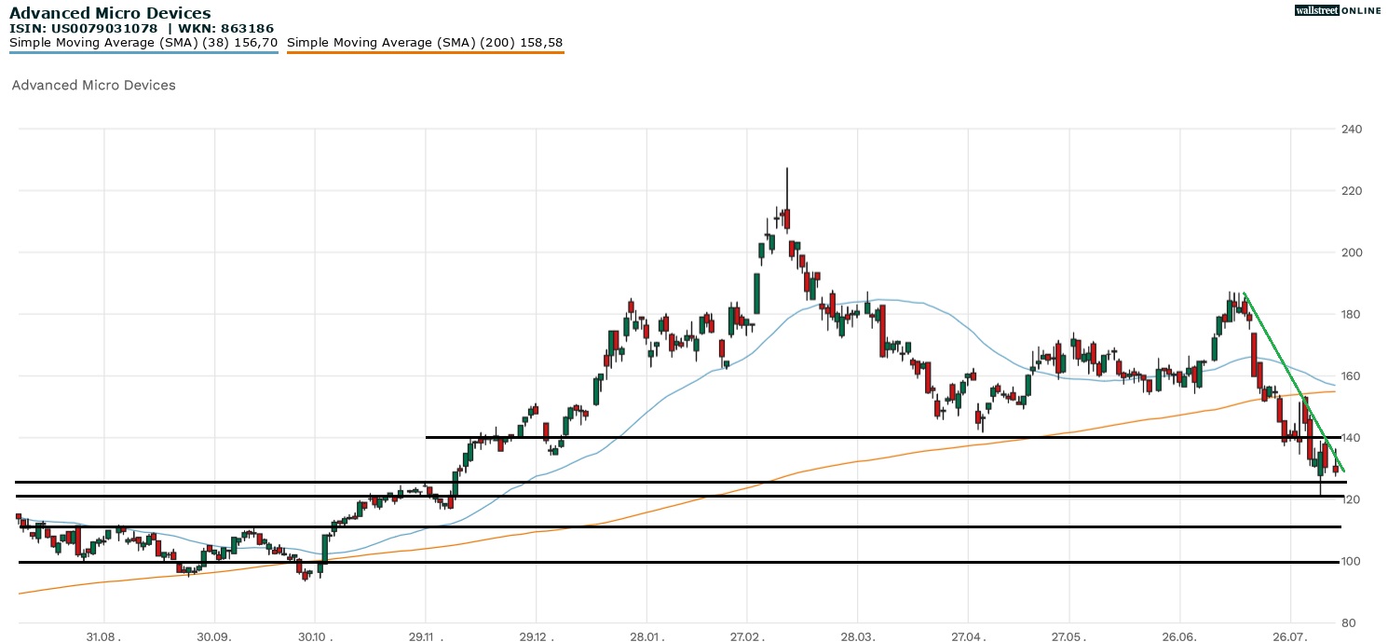1388x642 pixels.
Task: Click the 200 price axis label
Action: point(1351,253)
